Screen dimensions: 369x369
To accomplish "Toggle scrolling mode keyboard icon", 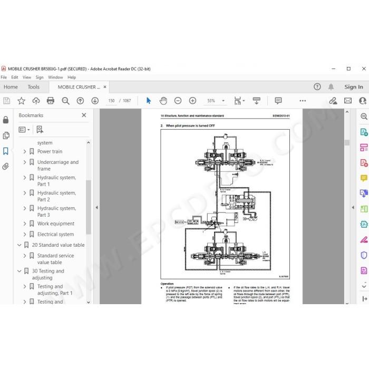I will point(257,101).
